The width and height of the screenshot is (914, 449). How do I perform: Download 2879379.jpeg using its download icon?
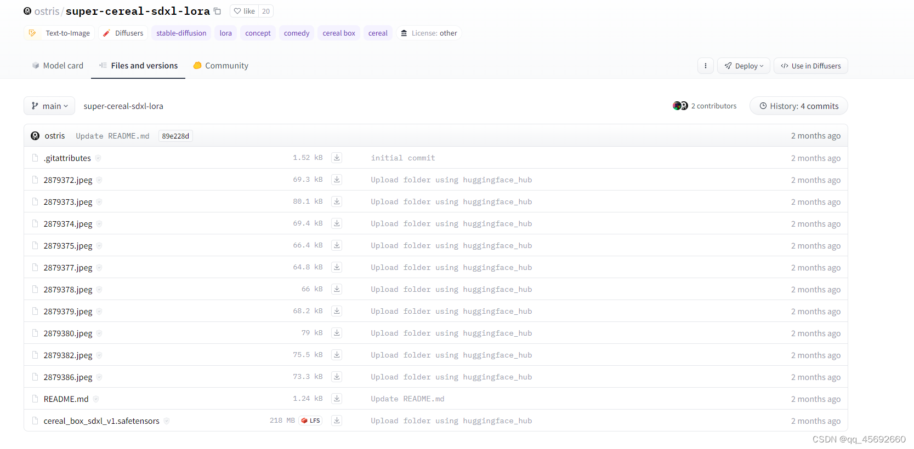pyautogui.click(x=337, y=311)
